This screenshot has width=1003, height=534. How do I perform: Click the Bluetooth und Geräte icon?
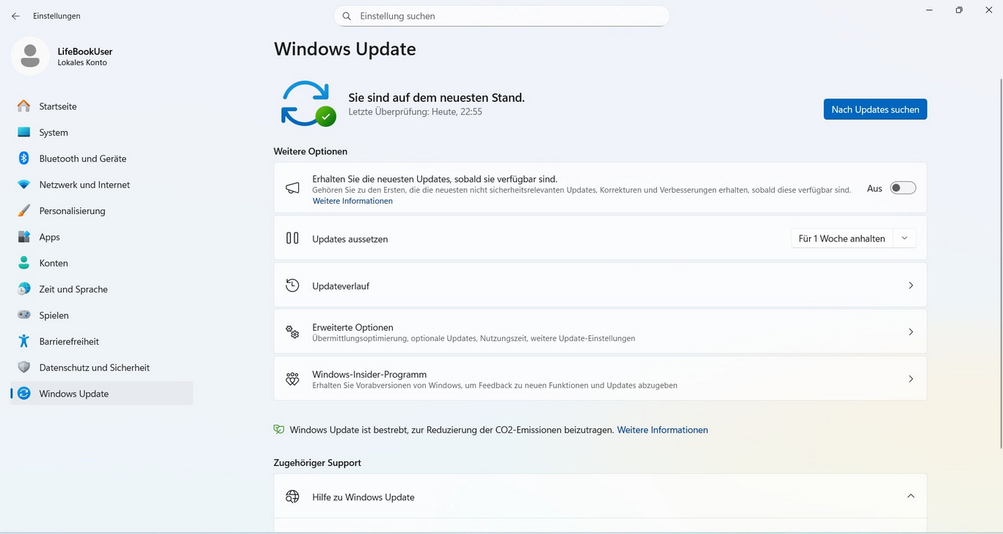tap(24, 158)
